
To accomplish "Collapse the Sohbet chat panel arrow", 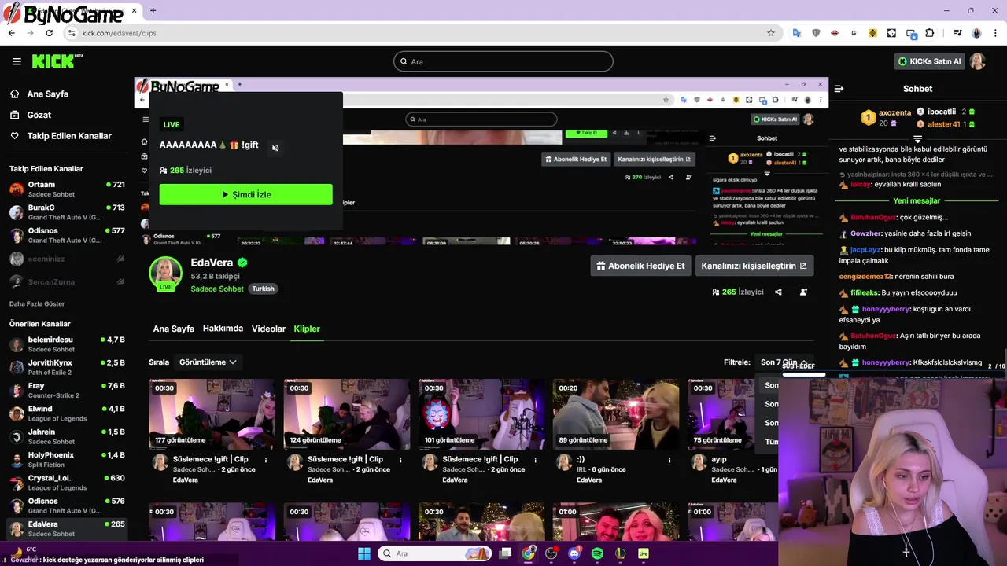I will 839,89.
